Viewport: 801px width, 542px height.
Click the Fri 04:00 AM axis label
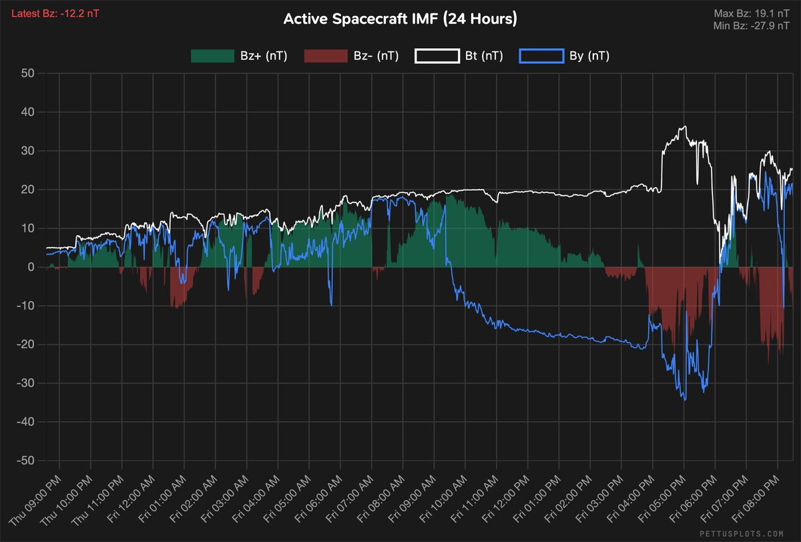256,499
